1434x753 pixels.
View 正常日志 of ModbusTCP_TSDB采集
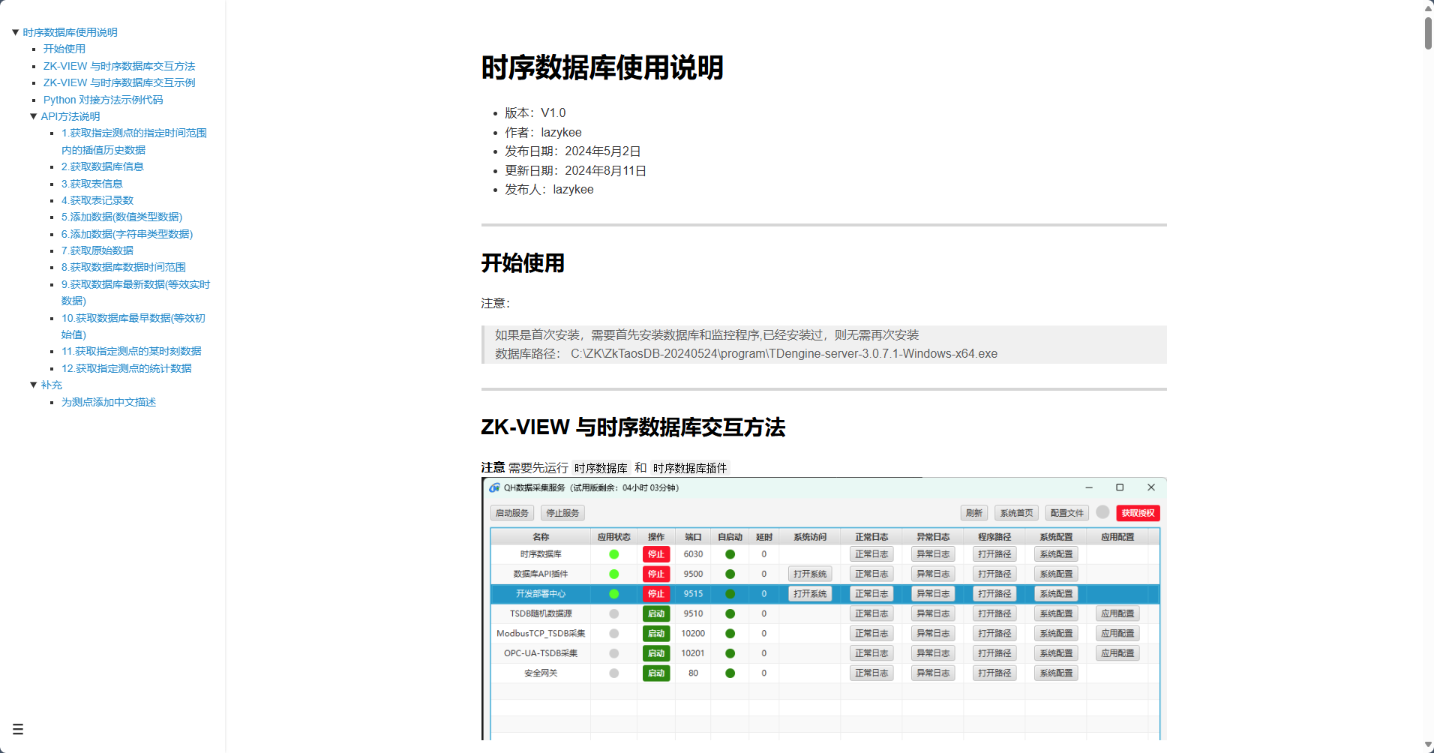871,633
